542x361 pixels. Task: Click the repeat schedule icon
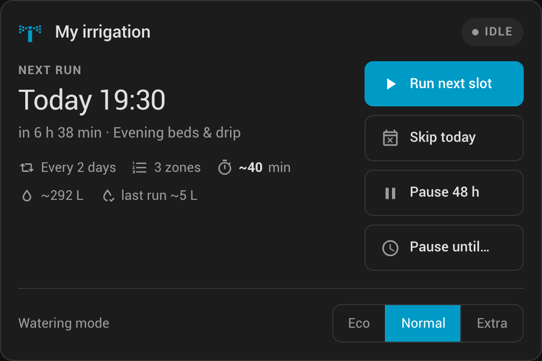27,168
